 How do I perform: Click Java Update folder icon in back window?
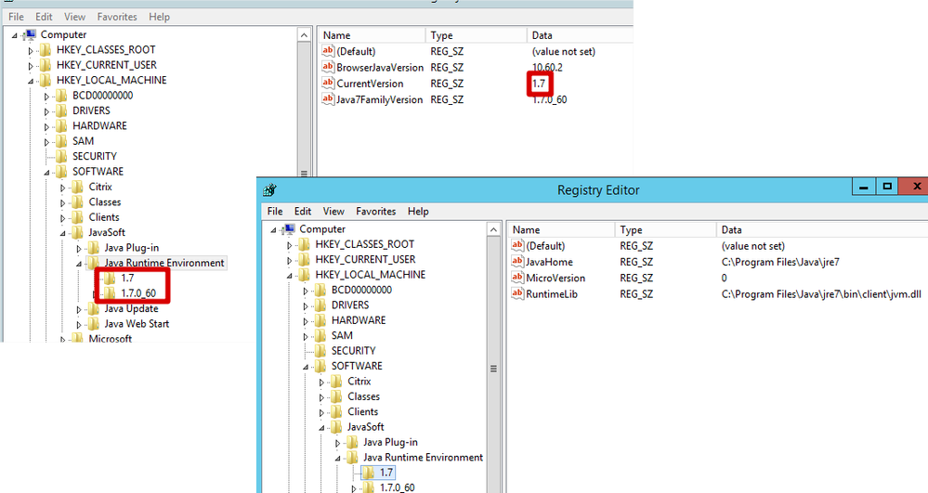coord(94,308)
